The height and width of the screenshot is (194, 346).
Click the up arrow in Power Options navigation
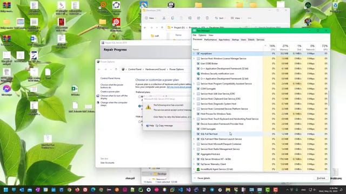point(116,70)
